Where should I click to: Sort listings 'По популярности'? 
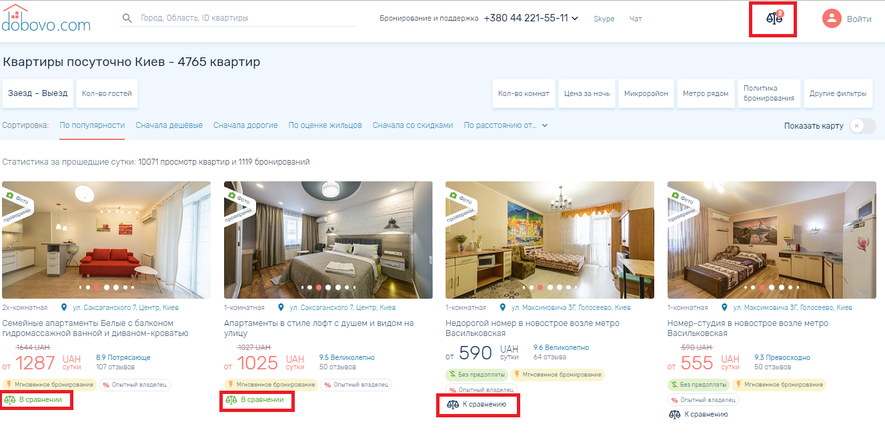point(92,125)
